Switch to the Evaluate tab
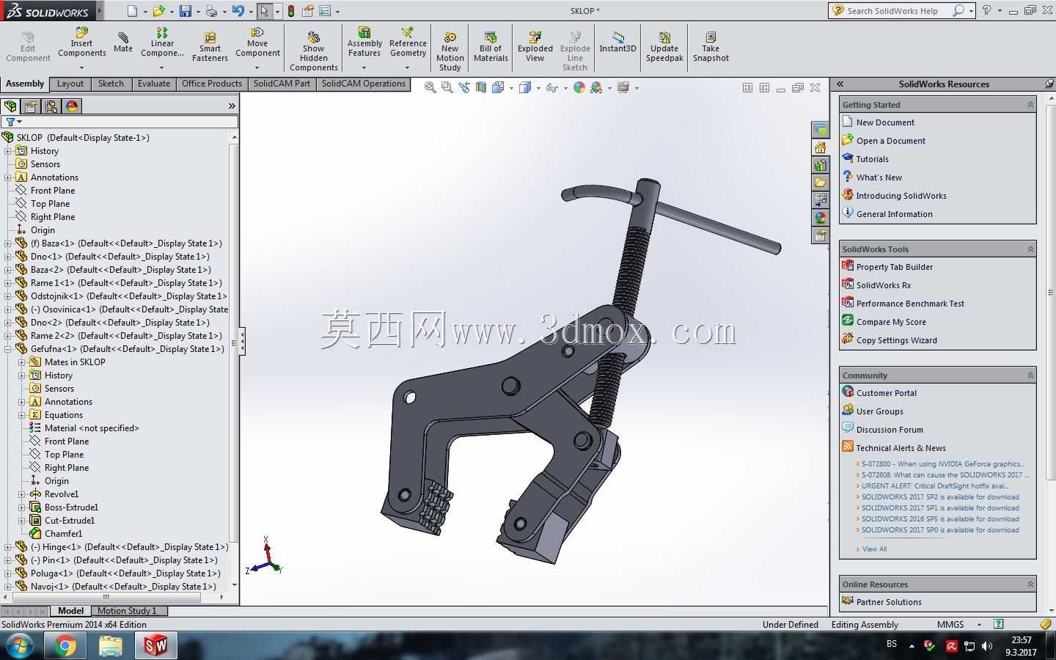This screenshot has width=1056, height=660. coord(154,84)
